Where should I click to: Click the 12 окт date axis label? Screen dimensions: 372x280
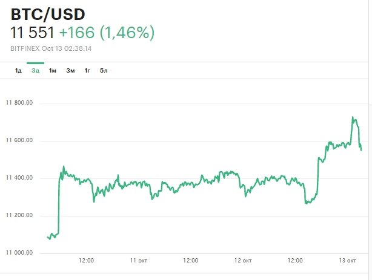[x=243, y=261]
